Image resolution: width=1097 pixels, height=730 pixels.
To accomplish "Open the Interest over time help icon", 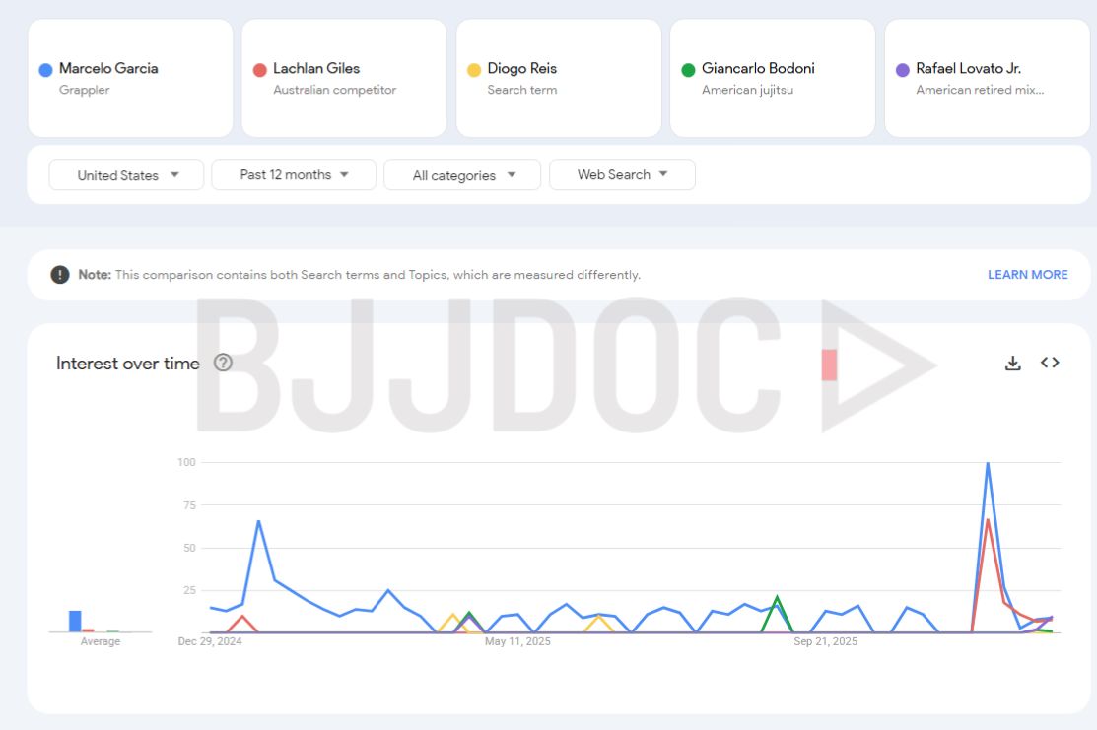I will [223, 363].
